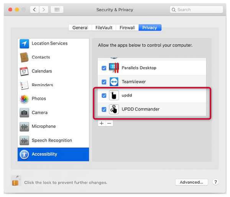Select Calendars in the privacy list
The height and width of the screenshot is (197, 230).
[x=53, y=71]
